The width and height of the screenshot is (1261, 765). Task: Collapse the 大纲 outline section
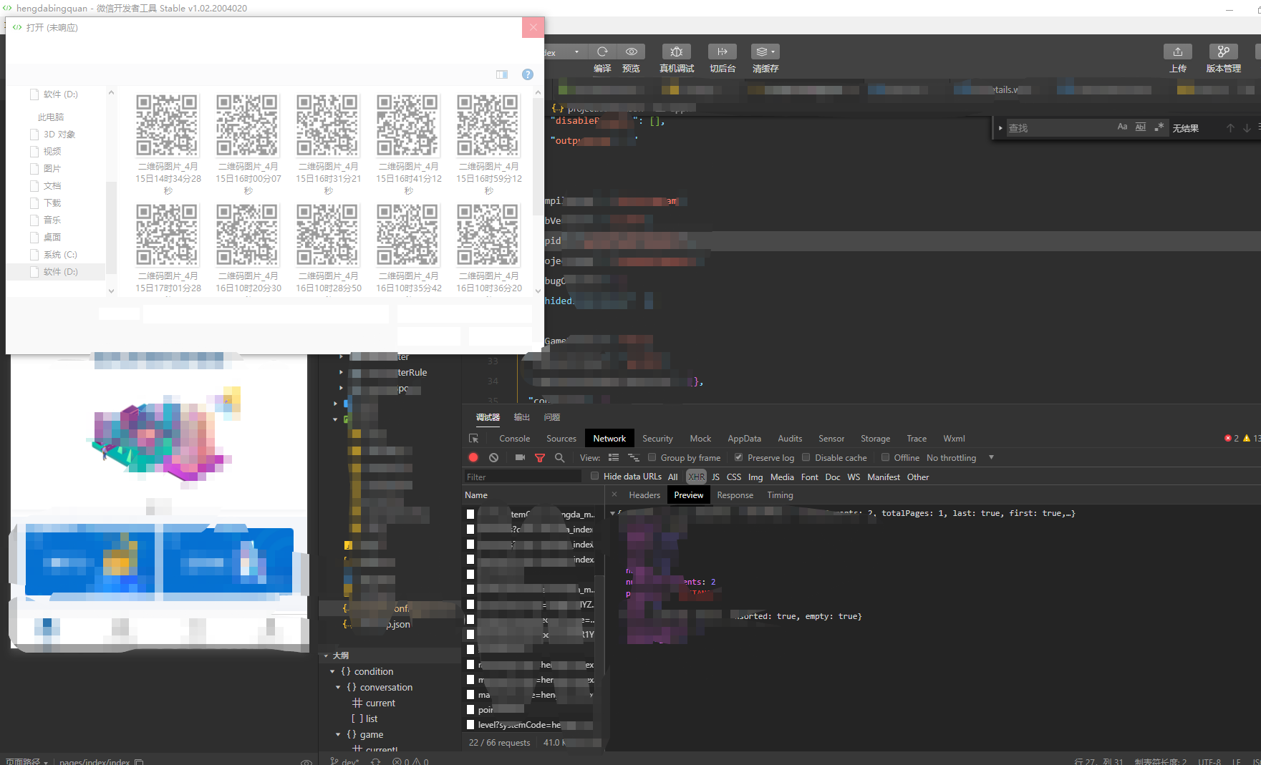click(326, 656)
